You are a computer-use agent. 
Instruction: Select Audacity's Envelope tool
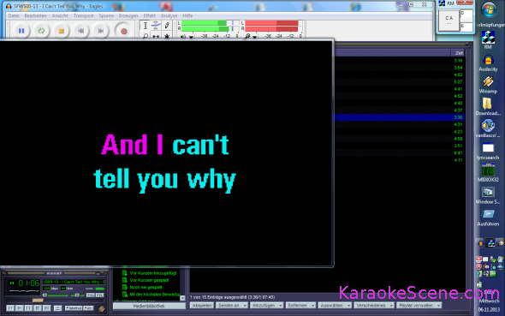pos(156,26)
